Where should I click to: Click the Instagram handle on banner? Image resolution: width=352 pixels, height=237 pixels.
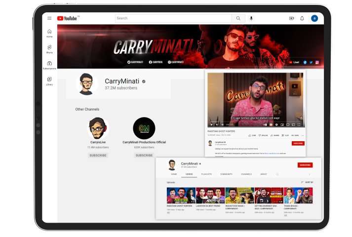(176, 62)
